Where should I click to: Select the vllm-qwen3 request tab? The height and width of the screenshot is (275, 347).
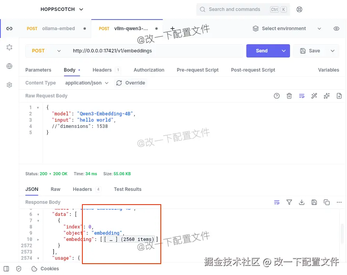pyautogui.click(x=127, y=29)
